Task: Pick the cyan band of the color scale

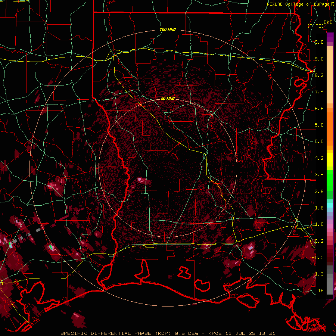Action: point(330,205)
